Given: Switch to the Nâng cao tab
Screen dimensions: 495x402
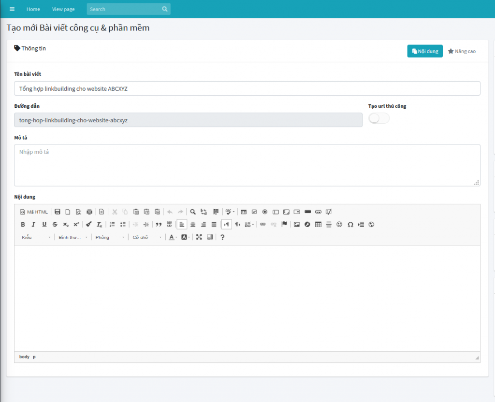Looking at the screenshot, I should tap(462, 51).
